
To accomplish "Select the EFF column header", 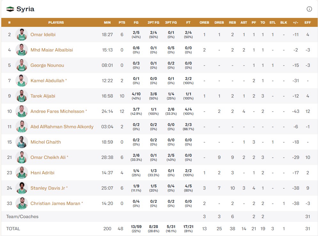I will point(307,23).
